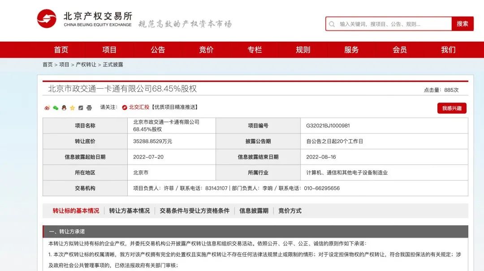This screenshot has height=271, width=484.
Task: Open the 首页 main navigation item
Action: [61, 50]
